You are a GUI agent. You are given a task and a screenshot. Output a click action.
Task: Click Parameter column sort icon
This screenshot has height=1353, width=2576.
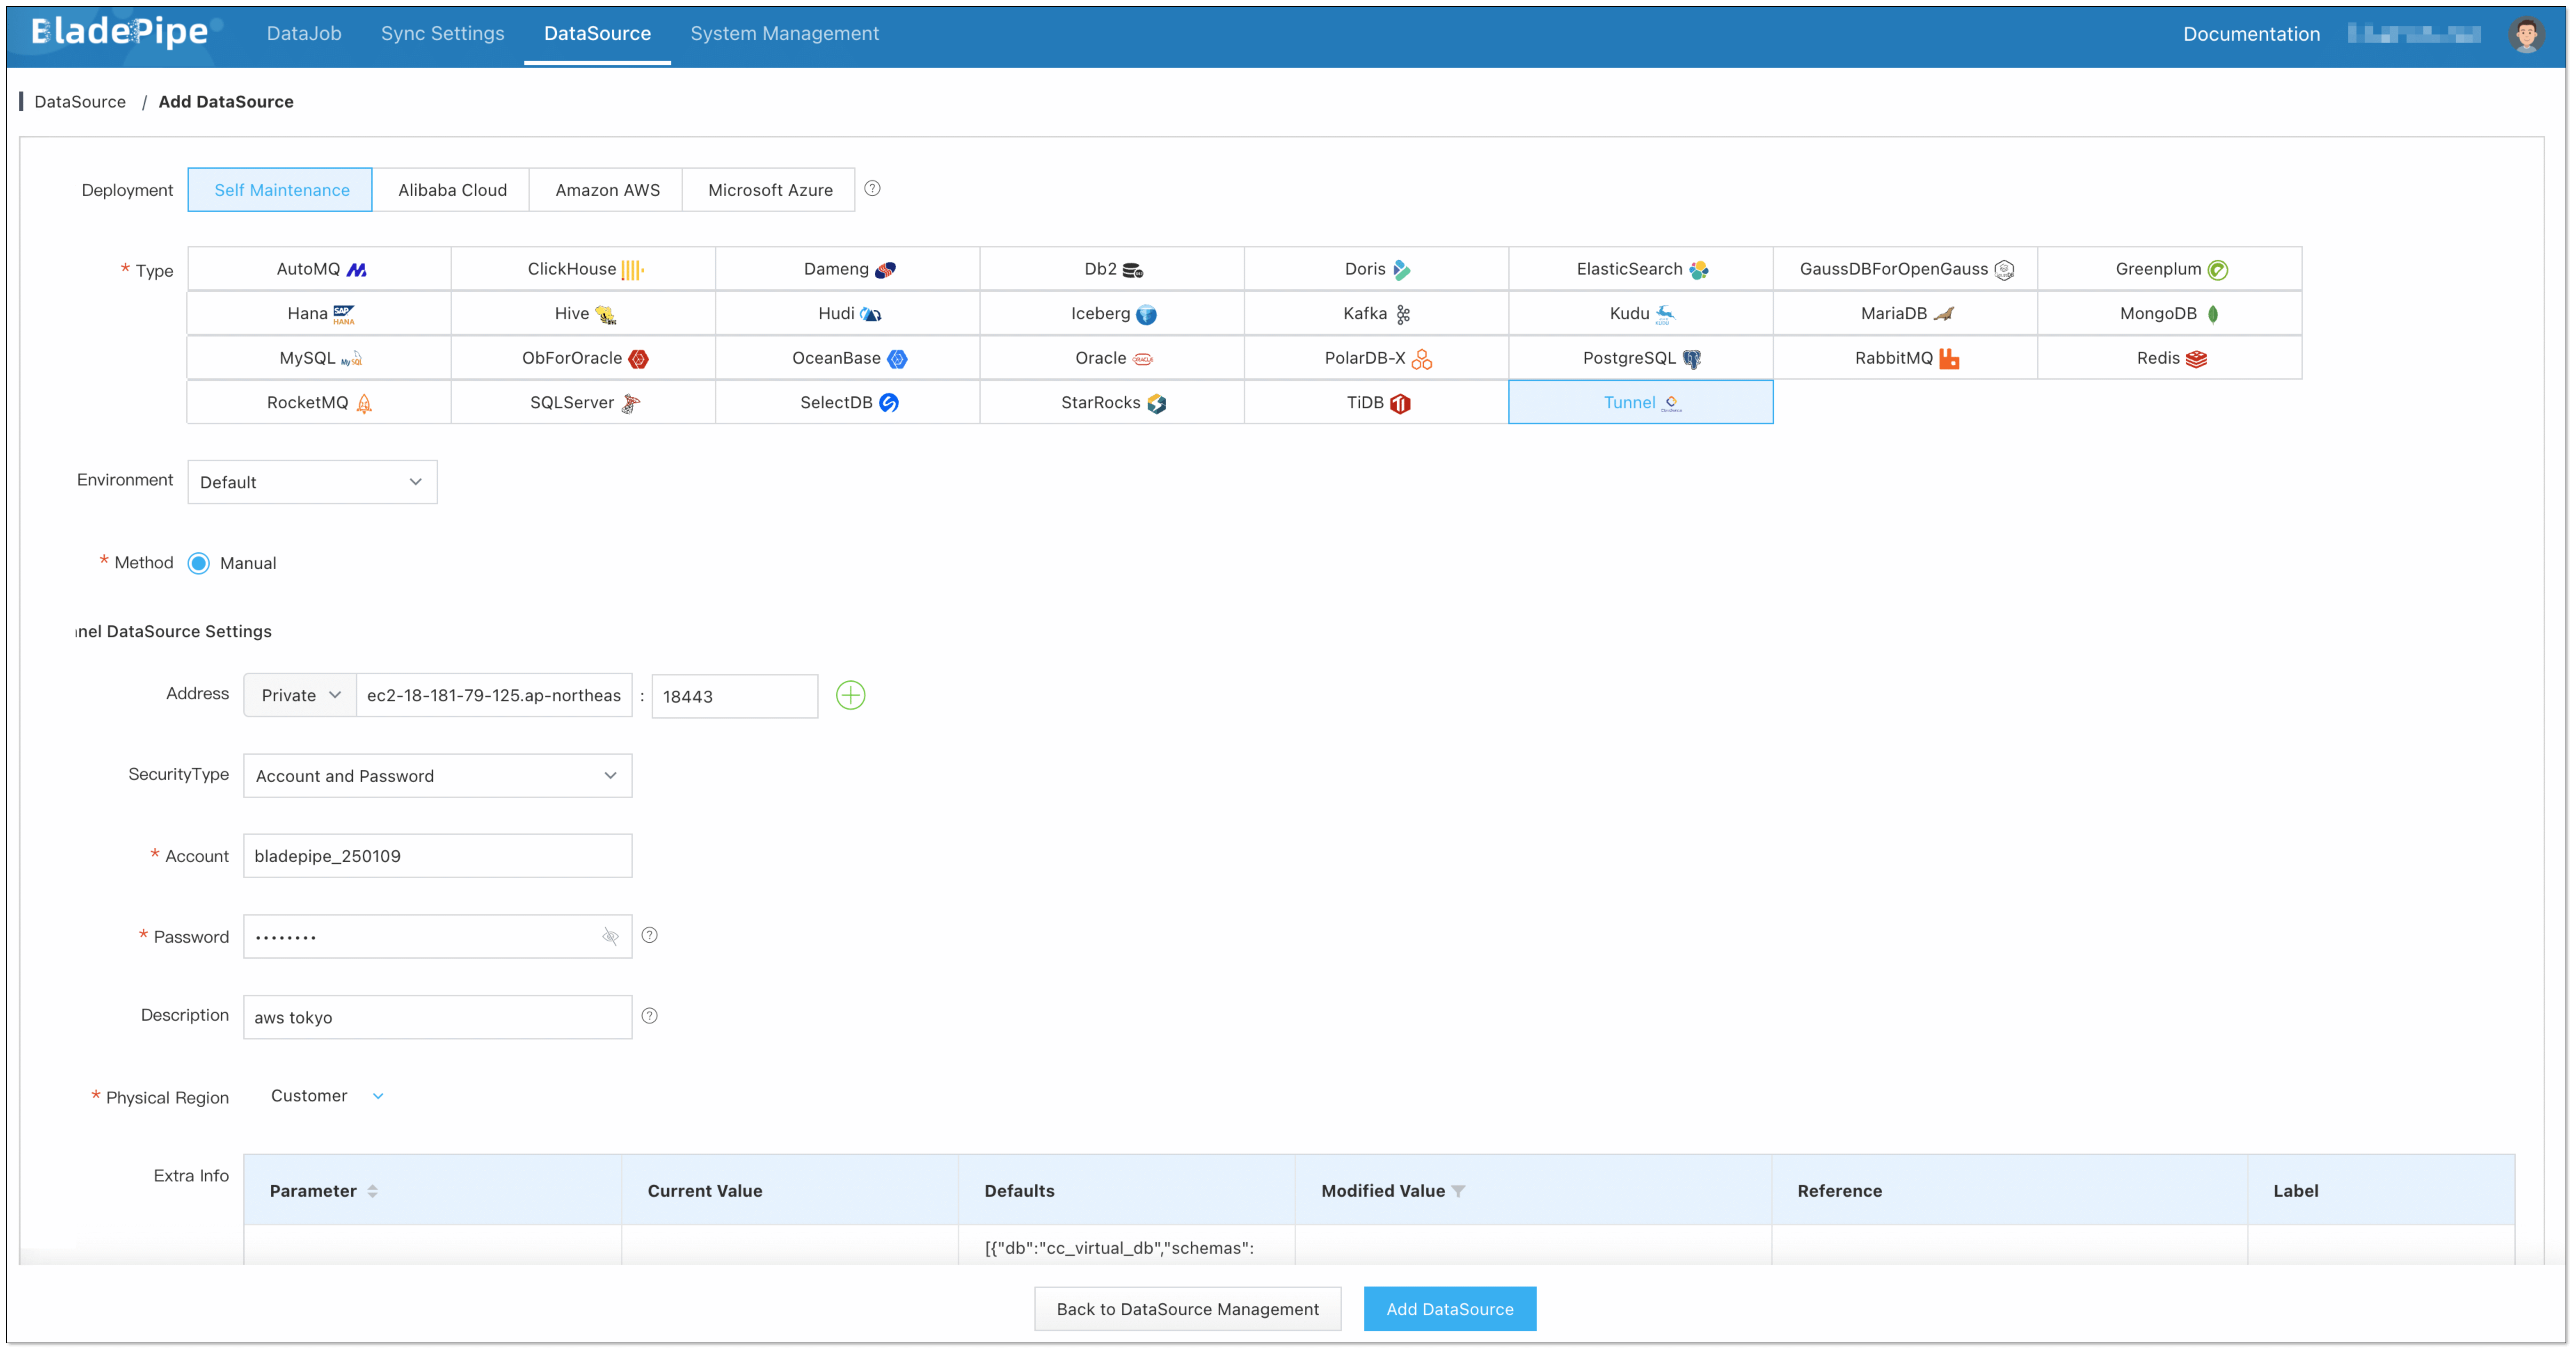point(372,1191)
